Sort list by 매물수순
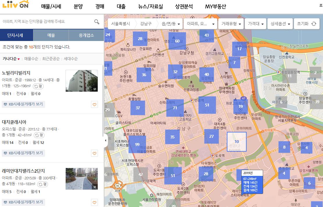 click(31, 59)
